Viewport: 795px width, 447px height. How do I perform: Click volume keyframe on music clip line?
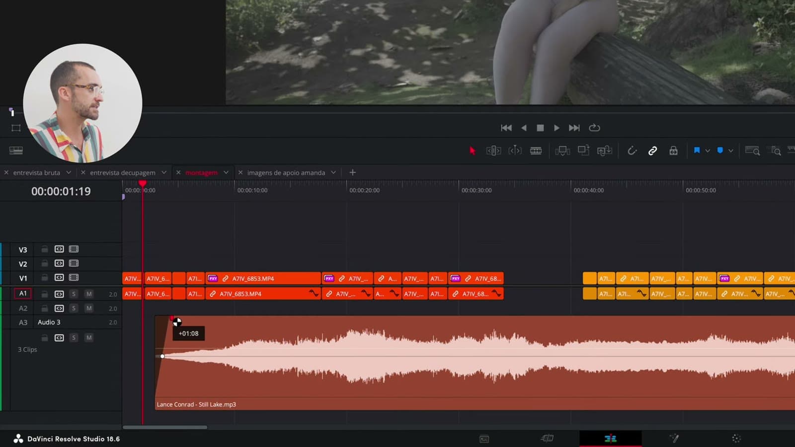[162, 356]
